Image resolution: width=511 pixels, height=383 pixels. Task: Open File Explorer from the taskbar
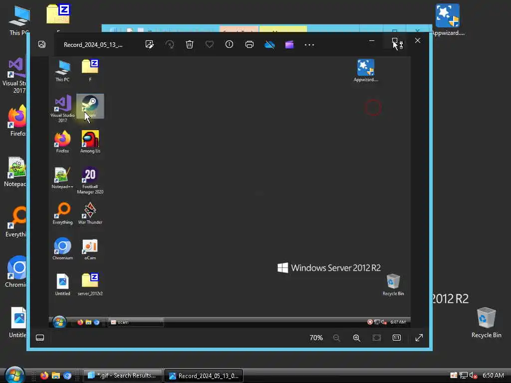[56, 376]
